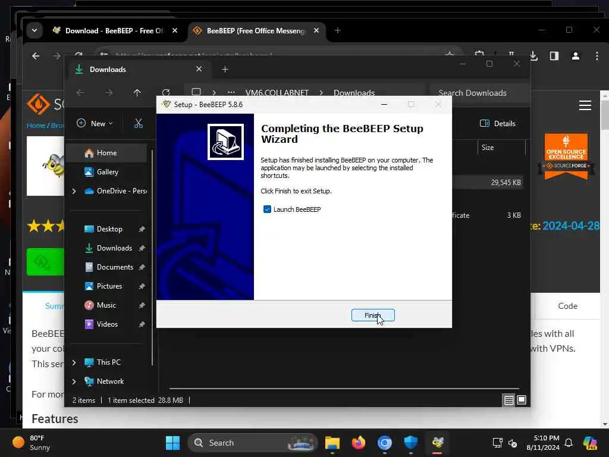Close the Downloads tab in File Explorer
Image resolution: width=609 pixels, height=457 pixels.
tap(199, 69)
